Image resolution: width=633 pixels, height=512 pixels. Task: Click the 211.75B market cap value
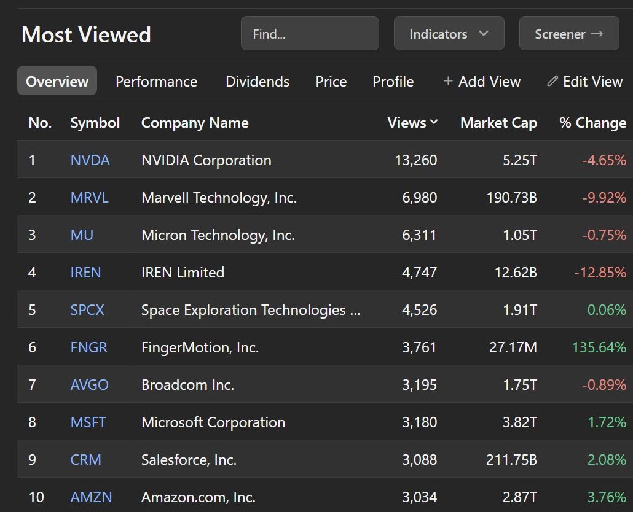tap(511, 460)
